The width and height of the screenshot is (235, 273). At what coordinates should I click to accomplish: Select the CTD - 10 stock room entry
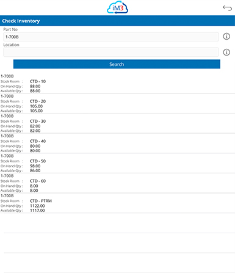coord(117,84)
